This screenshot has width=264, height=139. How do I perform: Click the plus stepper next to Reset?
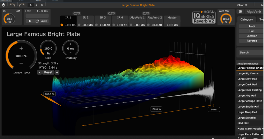(x=57, y=72)
